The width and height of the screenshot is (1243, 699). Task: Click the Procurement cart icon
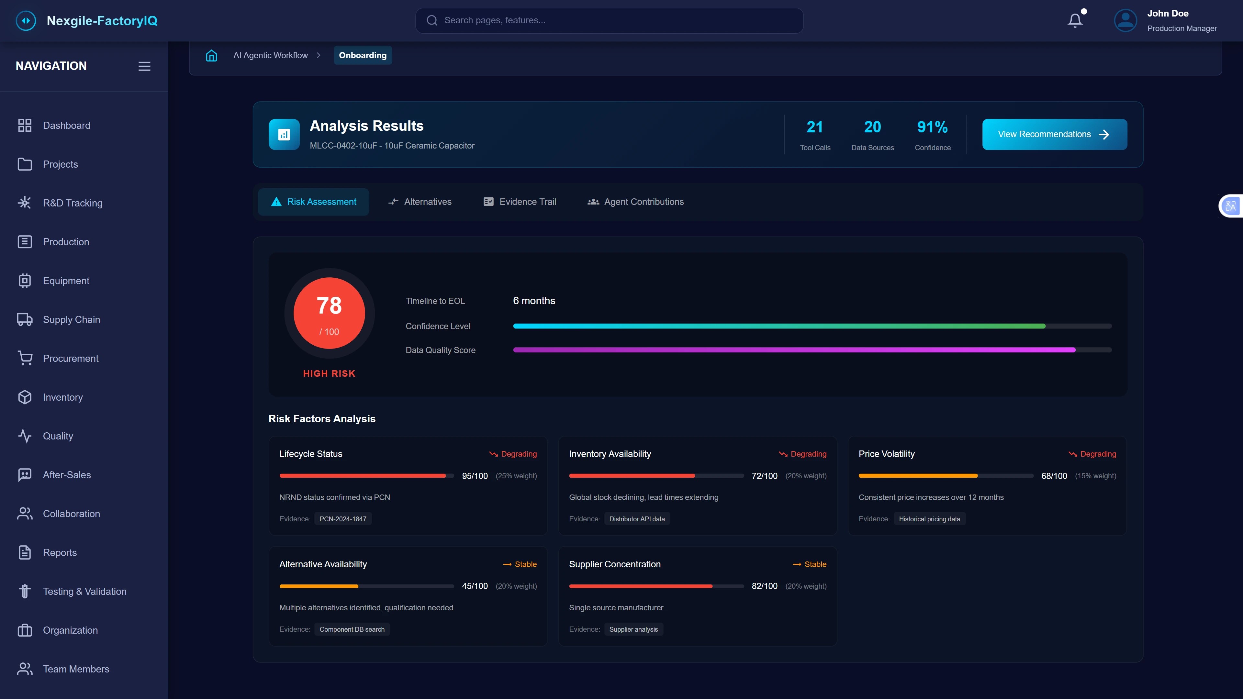pyautogui.click(x=25, y=358)
